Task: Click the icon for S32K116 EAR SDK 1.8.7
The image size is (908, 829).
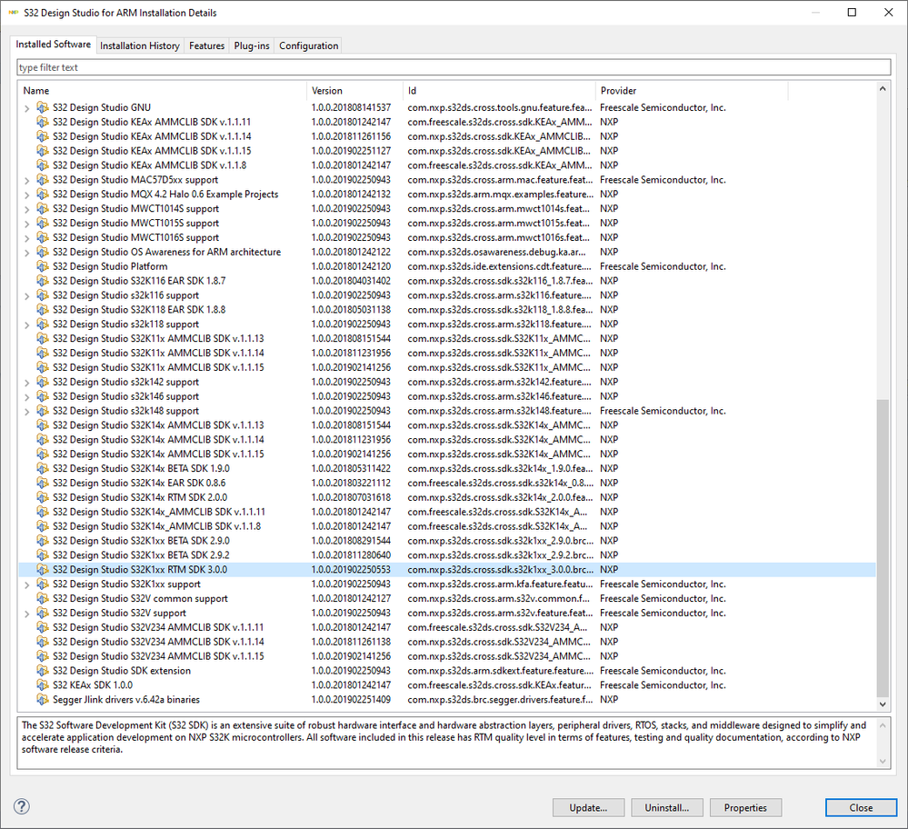Action: click(x=43, y=280)
